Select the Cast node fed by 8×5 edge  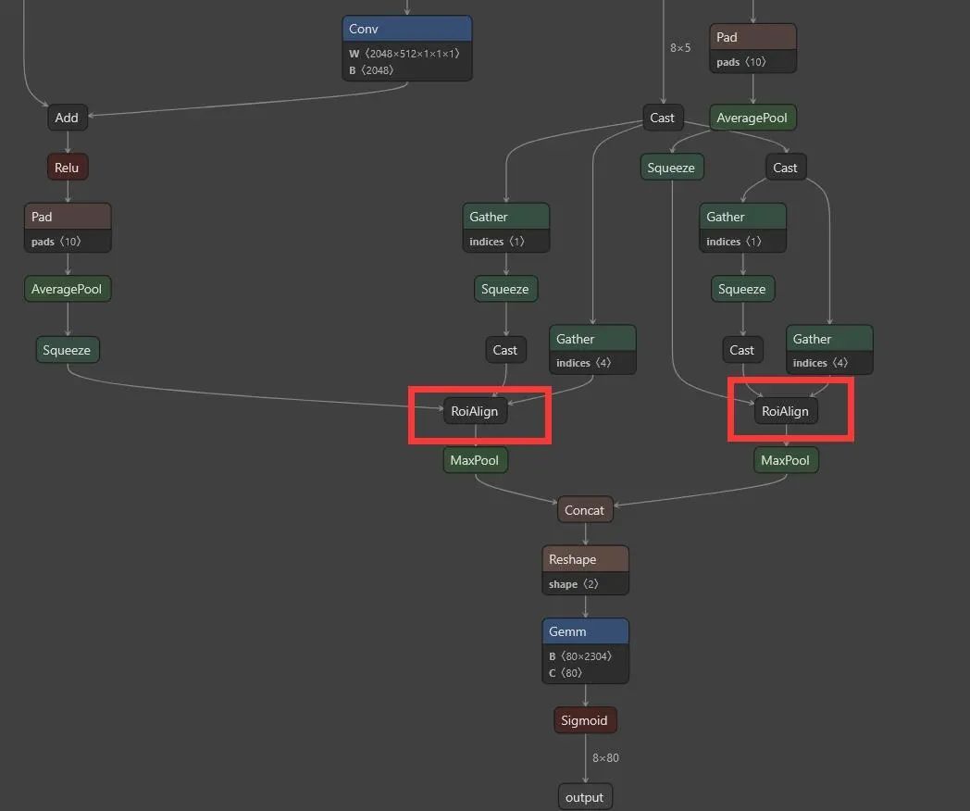click(x=663, y=118)
